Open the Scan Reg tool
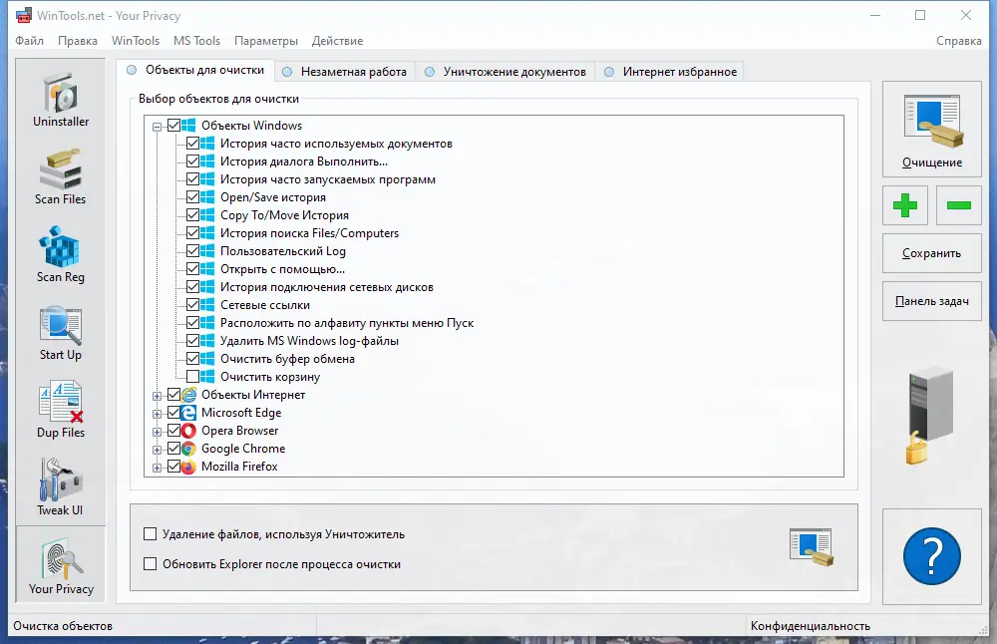This screenshot has height=644, width=997. (x=61, y=255)
